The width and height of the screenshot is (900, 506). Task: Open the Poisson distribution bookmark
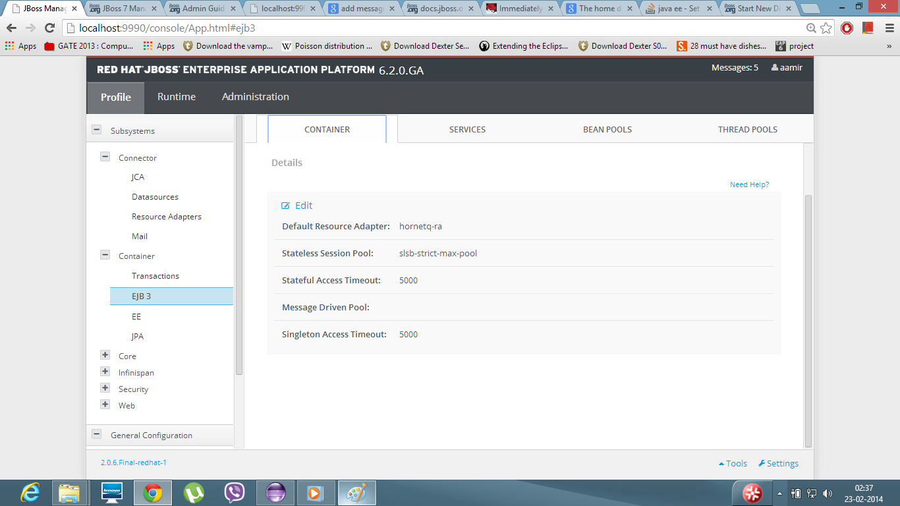327,46
